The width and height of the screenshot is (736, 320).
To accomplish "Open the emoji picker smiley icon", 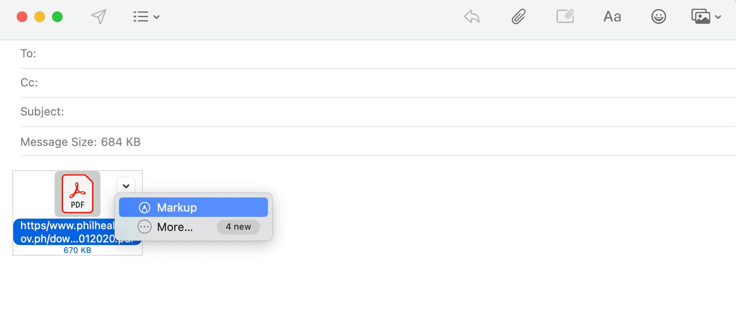I will [658, 17].
